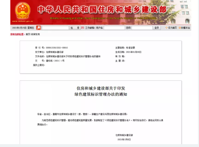Click document number 建标规〔2021〕1号
199x147 pixels.
[x=55, y=61]
